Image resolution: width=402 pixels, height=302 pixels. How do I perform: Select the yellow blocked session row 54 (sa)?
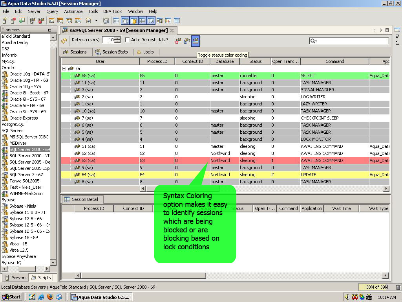[x=225, y=175]
